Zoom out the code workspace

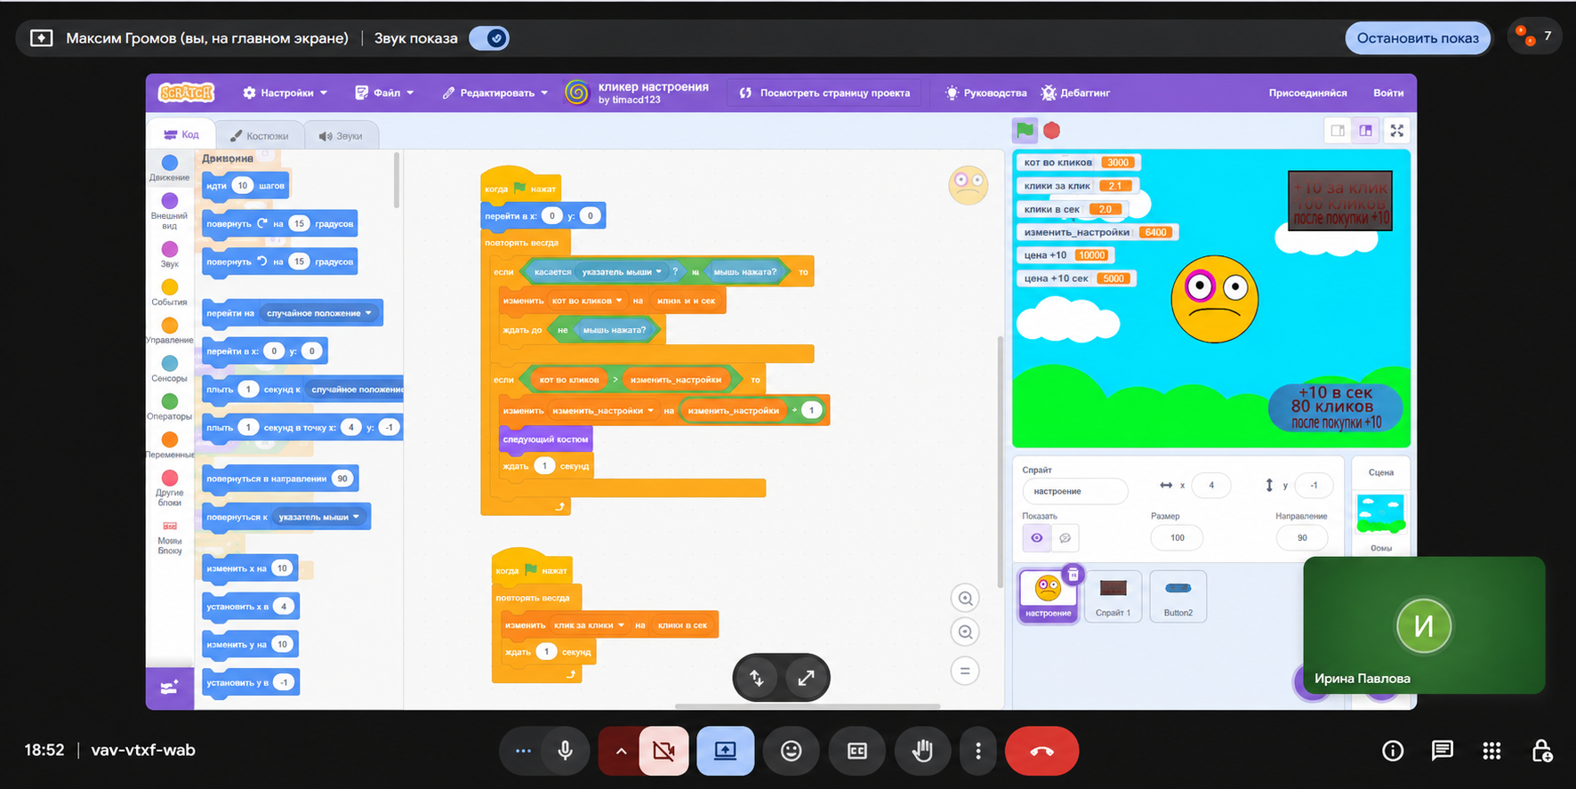(965, 632)
